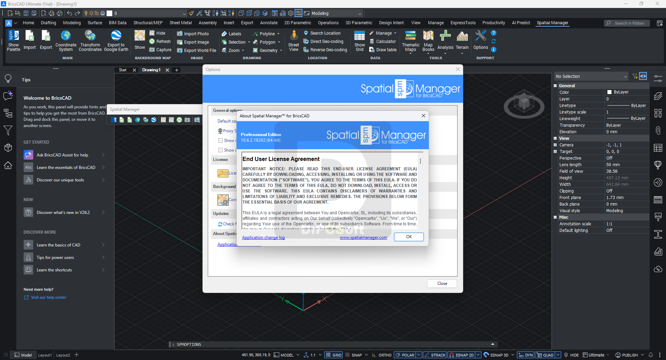Screen dimensions: 666x360
Task: Collapse the General properties section
Action: [555, 86]
